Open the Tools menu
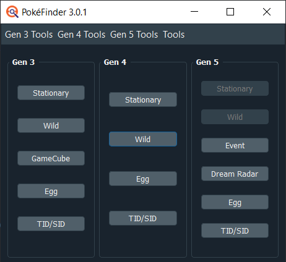Screen dimensions: 286x262 tap(174, 35)
